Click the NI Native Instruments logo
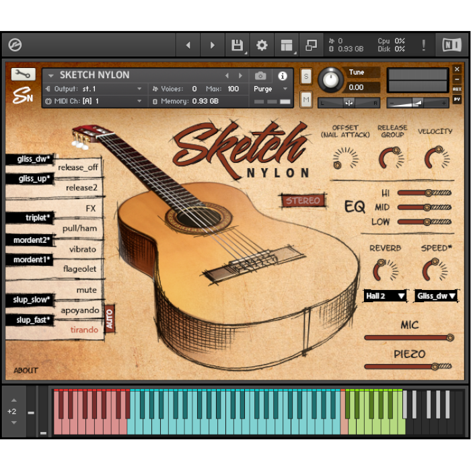The image size is (471, 471). point(451,45)
